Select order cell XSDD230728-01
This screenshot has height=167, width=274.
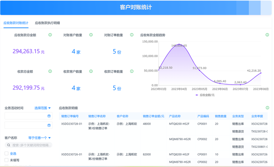point(72,124)
